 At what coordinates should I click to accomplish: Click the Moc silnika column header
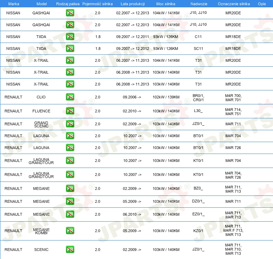click(166, 4)
